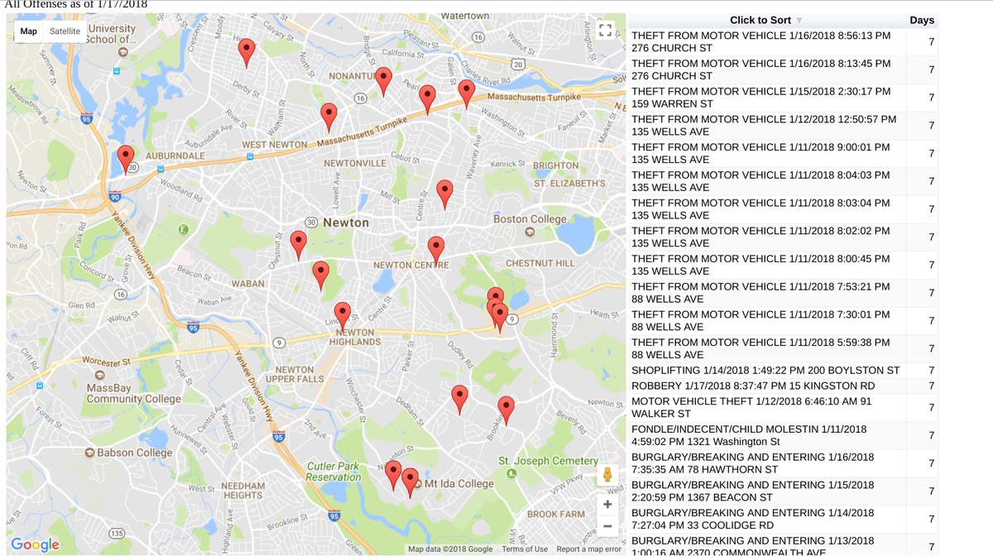Viewport: 993px width, 556px height.
Task: Click the red marker above Derby St
Action: (x=247, y=52)
